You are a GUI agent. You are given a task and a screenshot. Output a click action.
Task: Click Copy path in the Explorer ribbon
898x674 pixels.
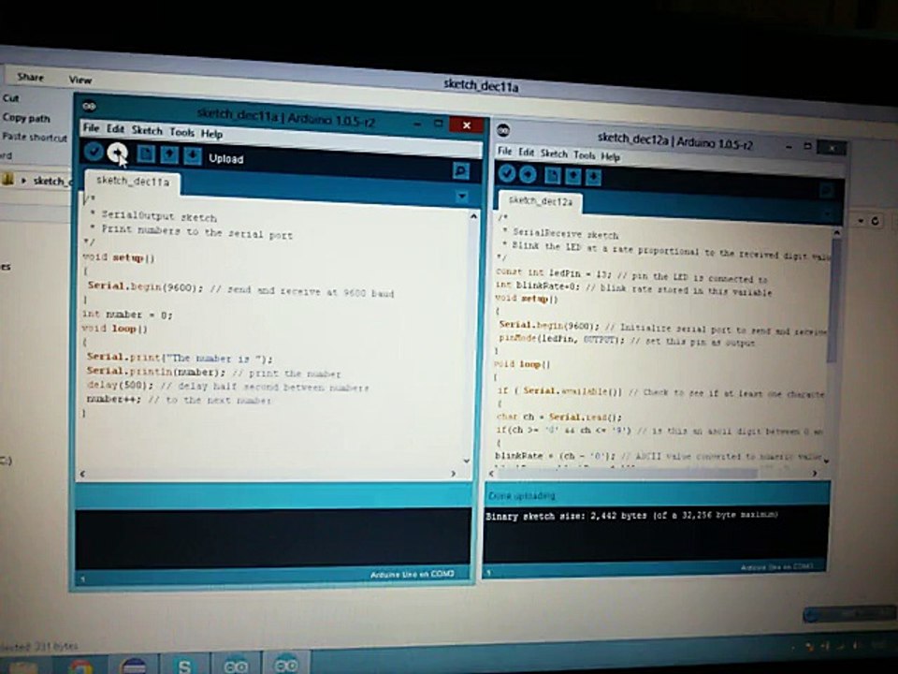26,118
